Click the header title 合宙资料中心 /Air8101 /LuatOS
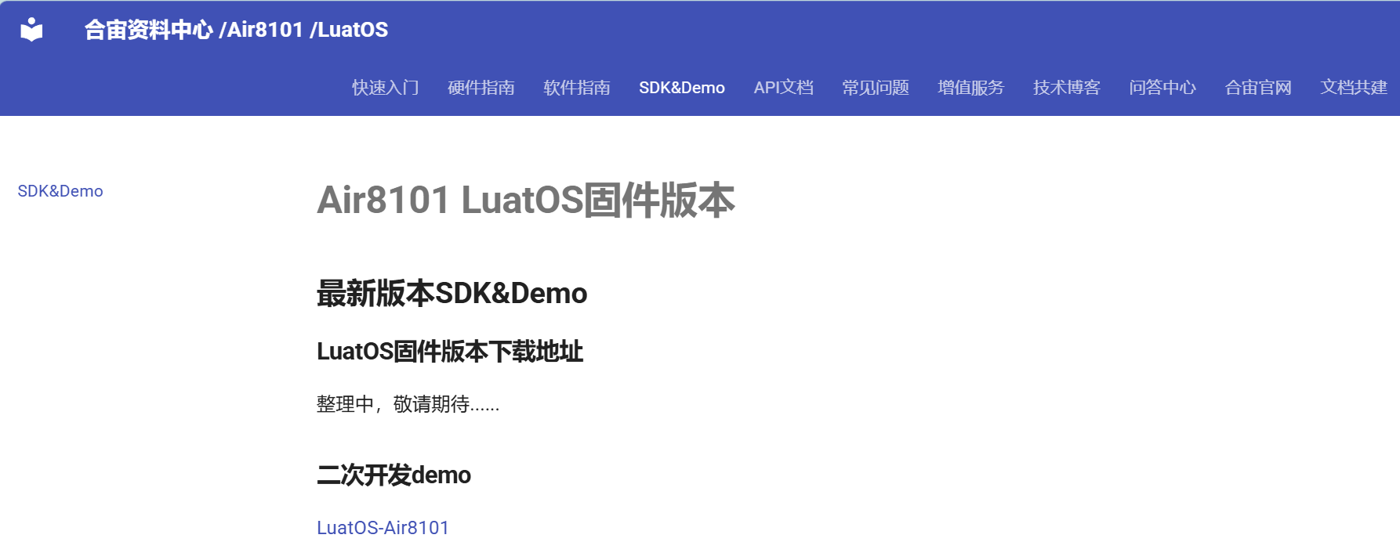The width and height of the screenshot is (1400, 560). [236, 30]
